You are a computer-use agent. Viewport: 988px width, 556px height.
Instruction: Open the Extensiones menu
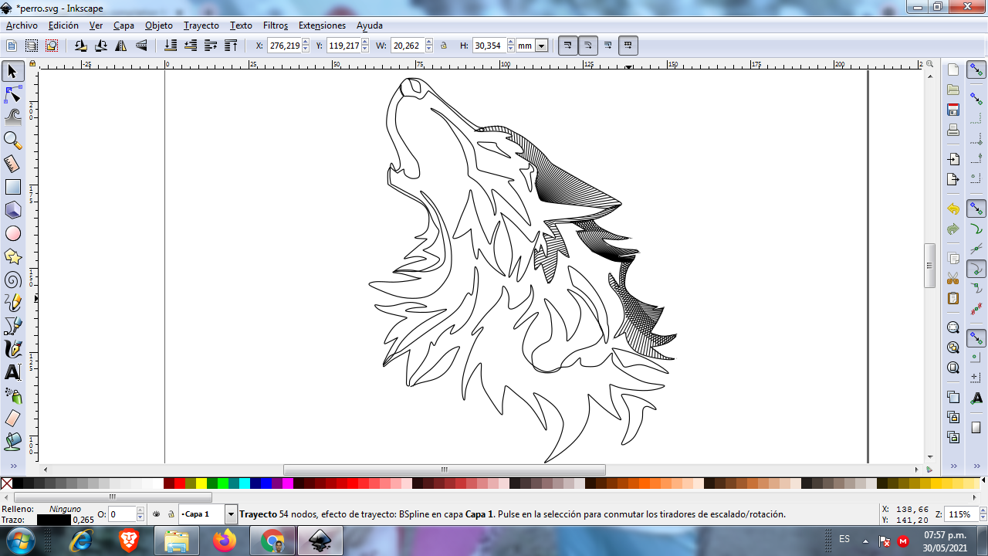(322, 25)
